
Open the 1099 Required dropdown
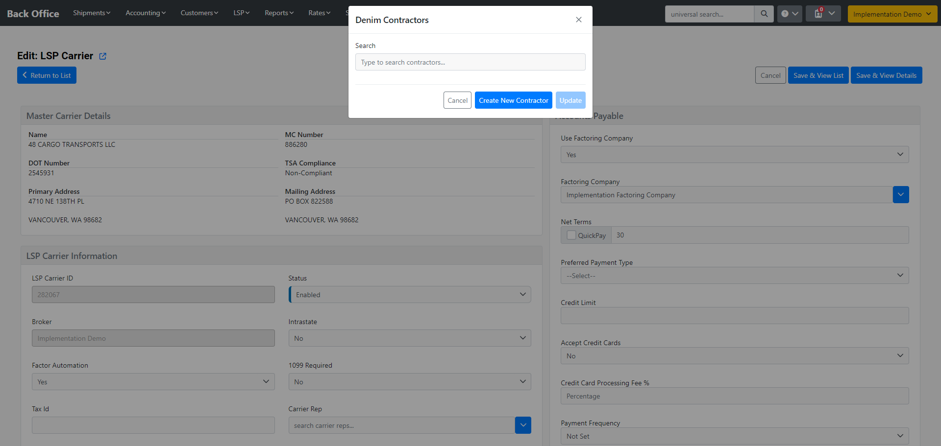[x=410, y=382]
